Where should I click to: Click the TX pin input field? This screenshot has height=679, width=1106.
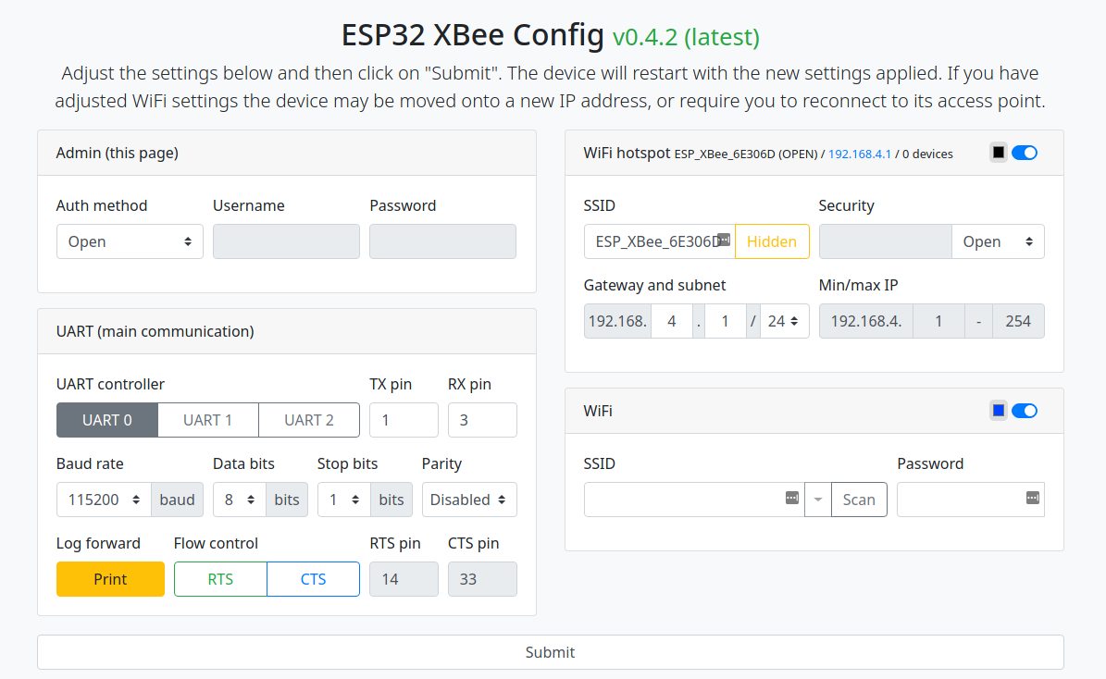[404, 419]
